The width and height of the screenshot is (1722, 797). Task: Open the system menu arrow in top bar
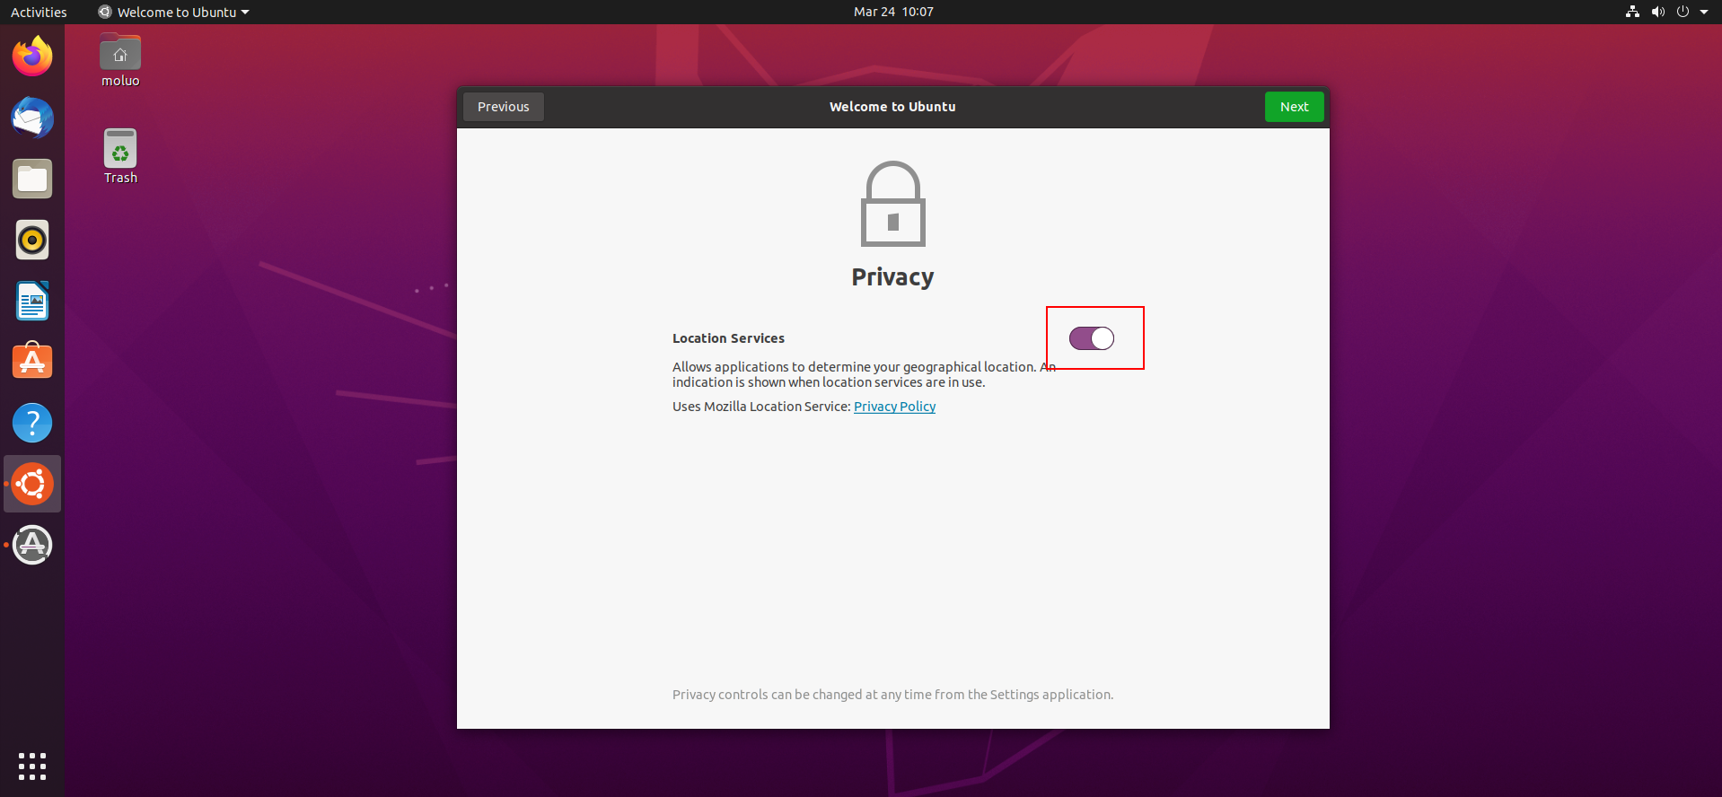click(1704, 12)
